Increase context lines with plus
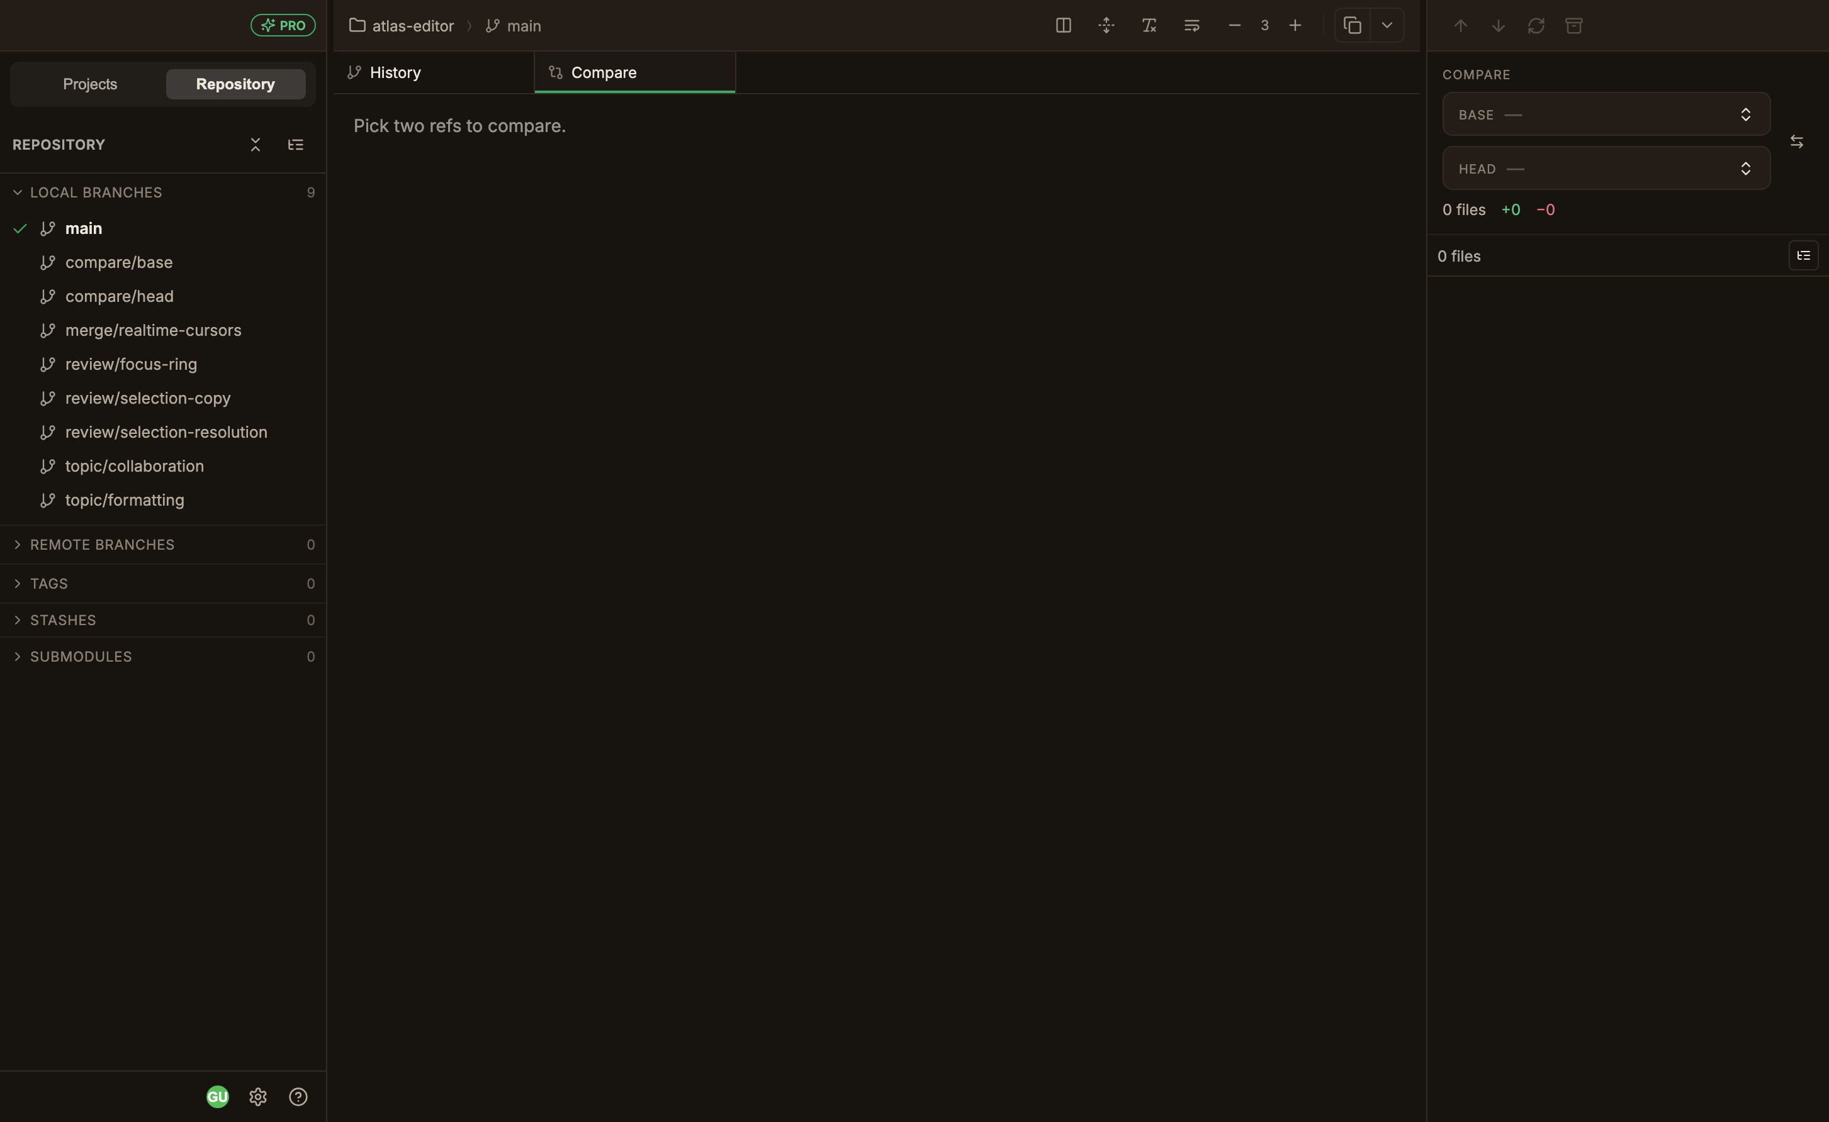This screenshot has width=1829, height=1122. pos(1295,25)
